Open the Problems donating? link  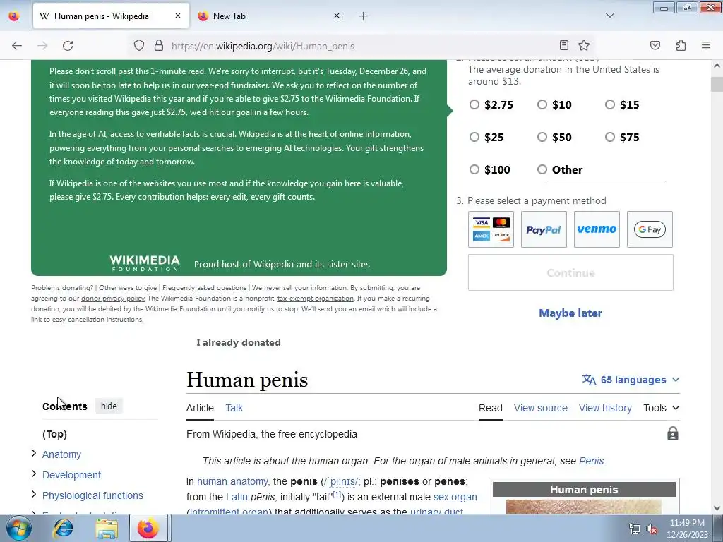(62, 288)
